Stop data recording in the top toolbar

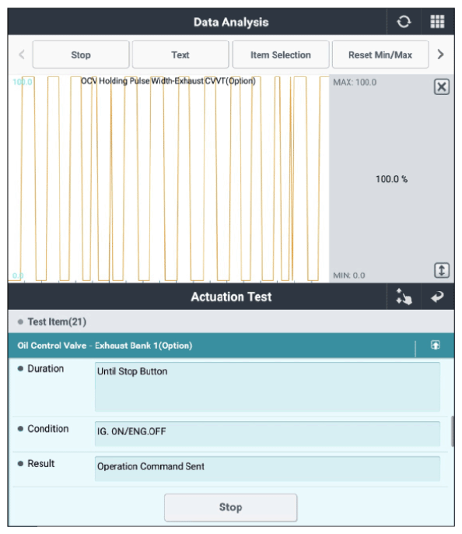pos(81,54)
